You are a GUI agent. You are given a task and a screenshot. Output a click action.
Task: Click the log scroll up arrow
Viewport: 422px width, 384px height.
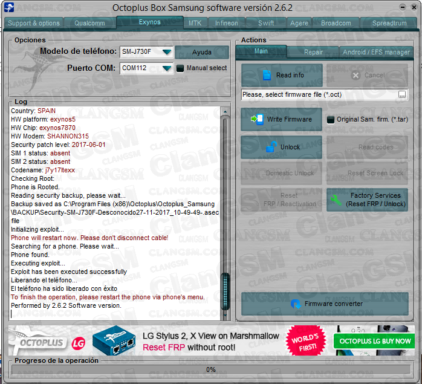[226, 111]
